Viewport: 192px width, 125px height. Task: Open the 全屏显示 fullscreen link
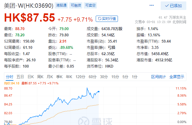(177, 77)
